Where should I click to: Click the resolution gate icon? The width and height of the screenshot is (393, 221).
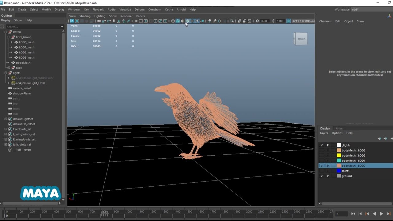click(146, 21)
